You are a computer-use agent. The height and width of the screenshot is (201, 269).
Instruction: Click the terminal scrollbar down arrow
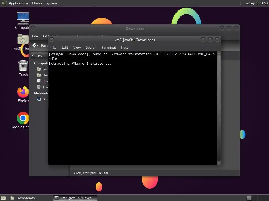(x=219, y=163)
